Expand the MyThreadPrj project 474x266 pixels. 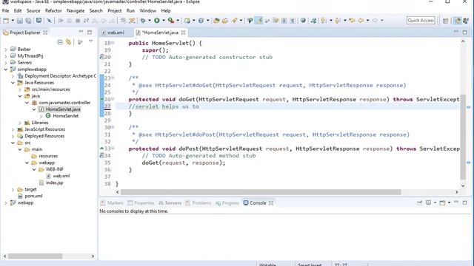click(6, 56)
